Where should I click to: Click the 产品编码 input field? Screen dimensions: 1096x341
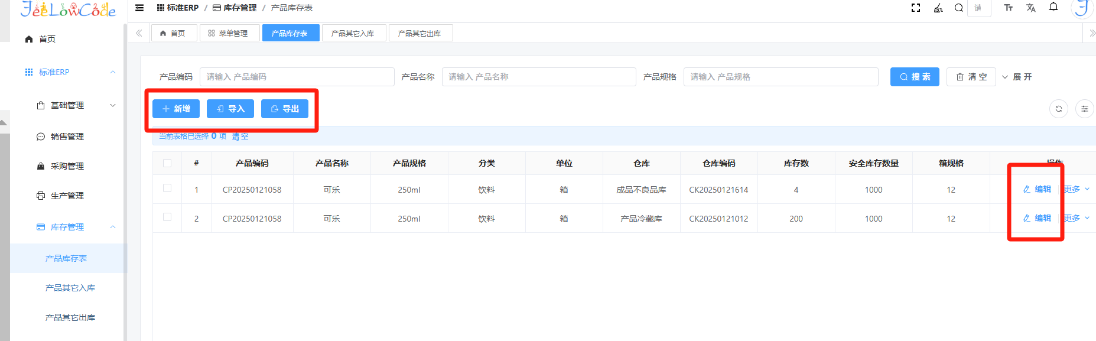pos(297,77)
